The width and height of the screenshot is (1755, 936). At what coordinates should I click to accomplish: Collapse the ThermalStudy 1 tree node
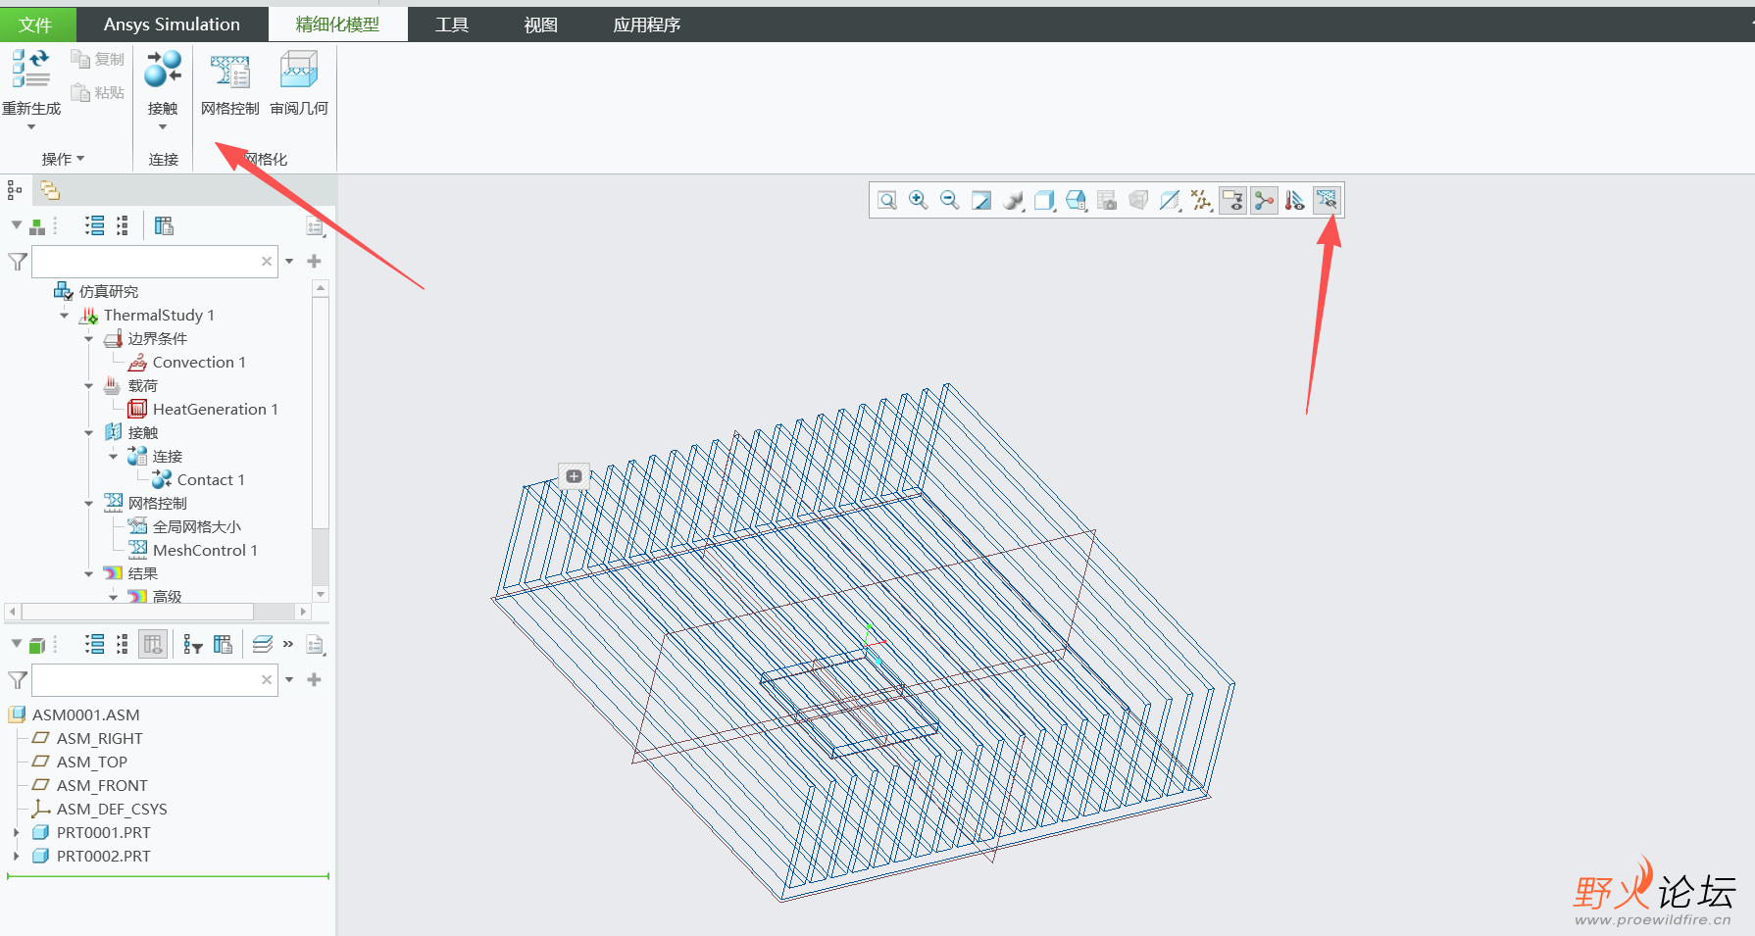[x=65, y=316]
